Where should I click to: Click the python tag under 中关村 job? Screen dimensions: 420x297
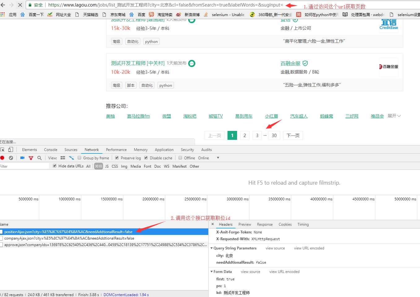[x=166, y=85]
